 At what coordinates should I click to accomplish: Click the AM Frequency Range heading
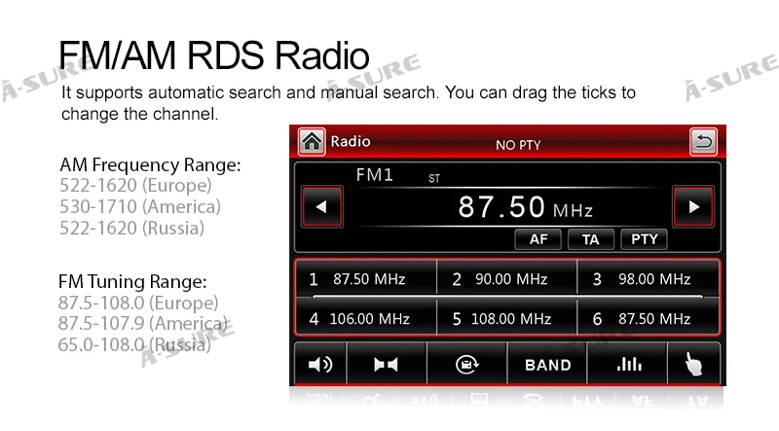tap(150, 164)
